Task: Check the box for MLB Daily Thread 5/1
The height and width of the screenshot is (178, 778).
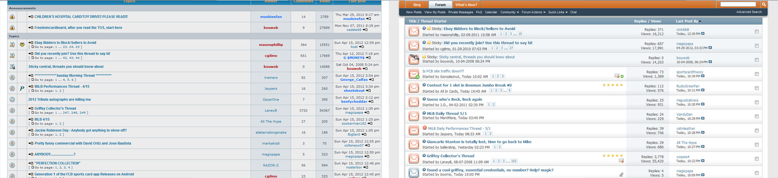Action: (757, 116)
